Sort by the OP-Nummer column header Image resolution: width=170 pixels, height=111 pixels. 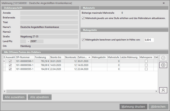click(x=25, y=57)
